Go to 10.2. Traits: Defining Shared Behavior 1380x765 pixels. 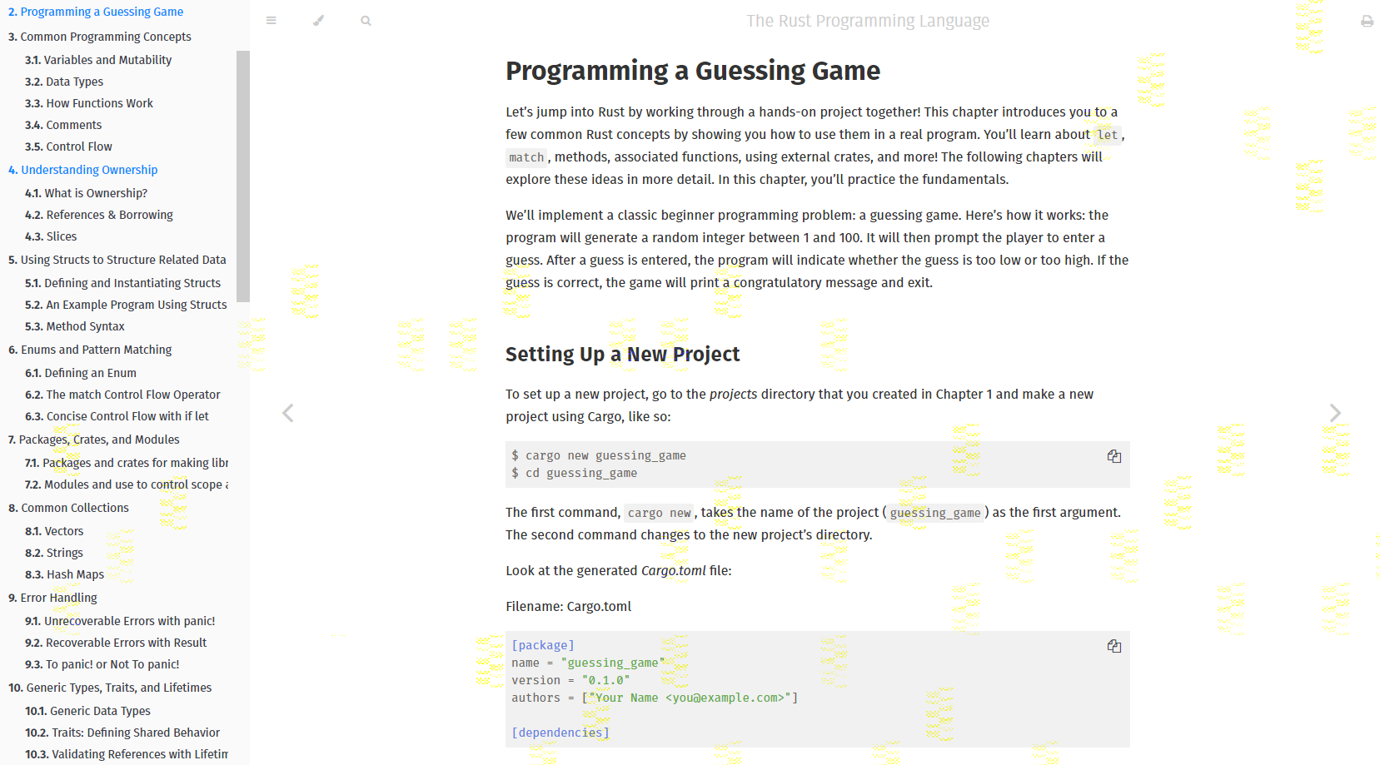pos(122,733)
